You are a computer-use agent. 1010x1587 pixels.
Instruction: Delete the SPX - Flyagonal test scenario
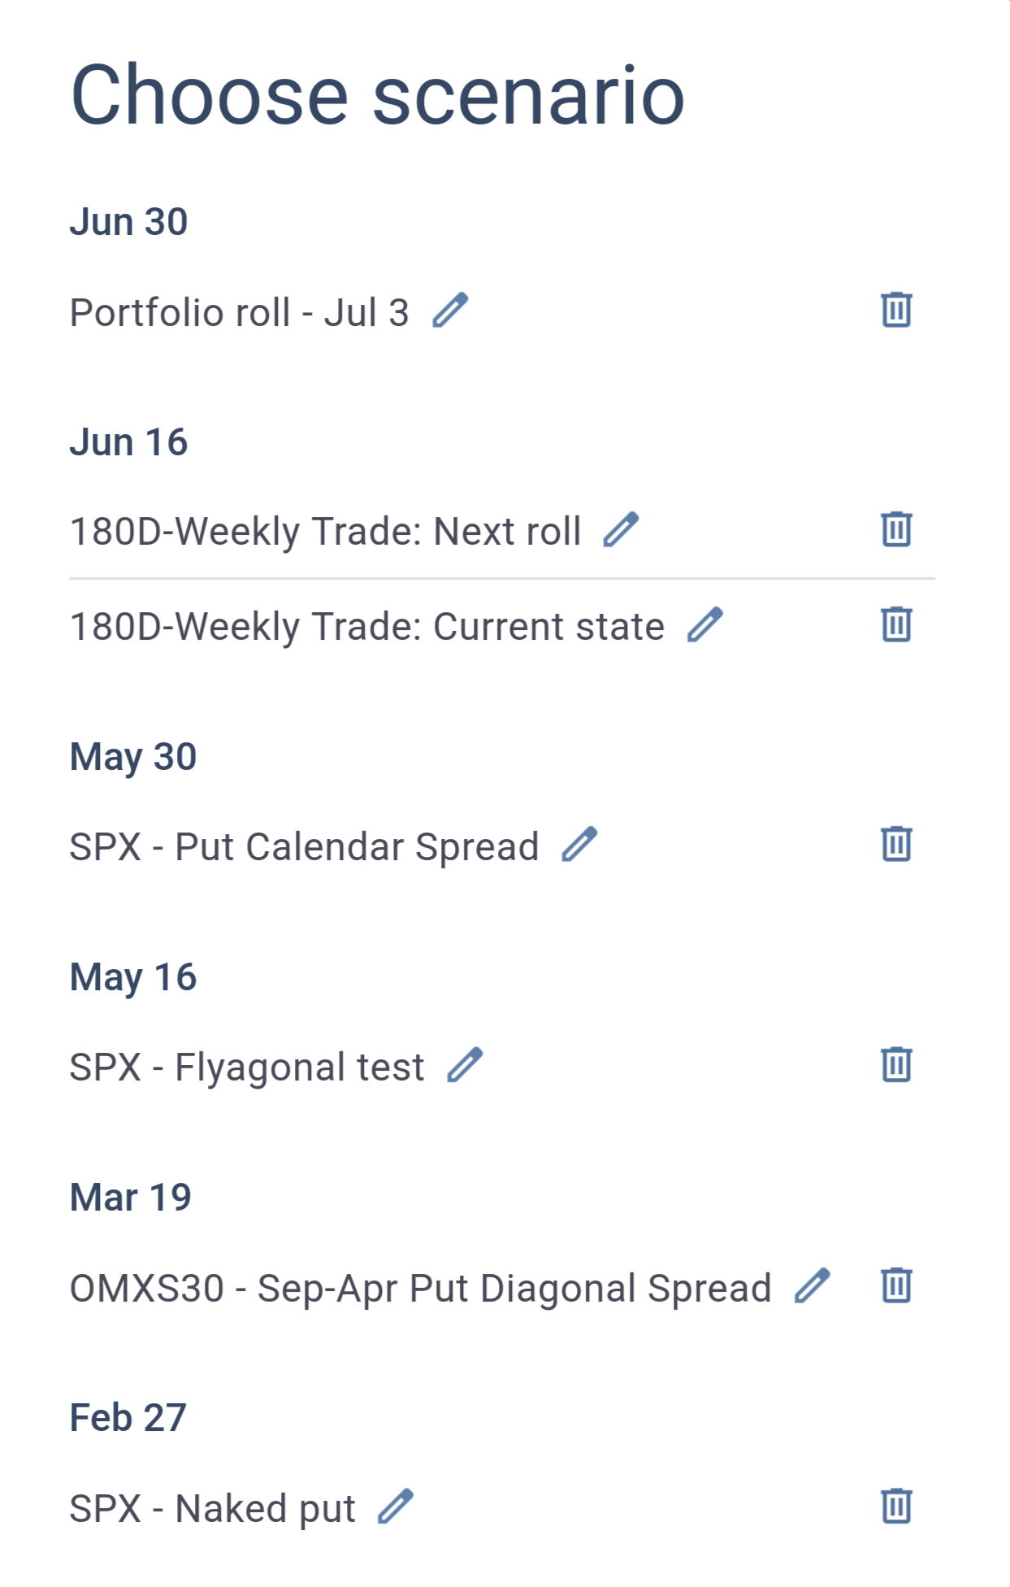[896, 1066]
